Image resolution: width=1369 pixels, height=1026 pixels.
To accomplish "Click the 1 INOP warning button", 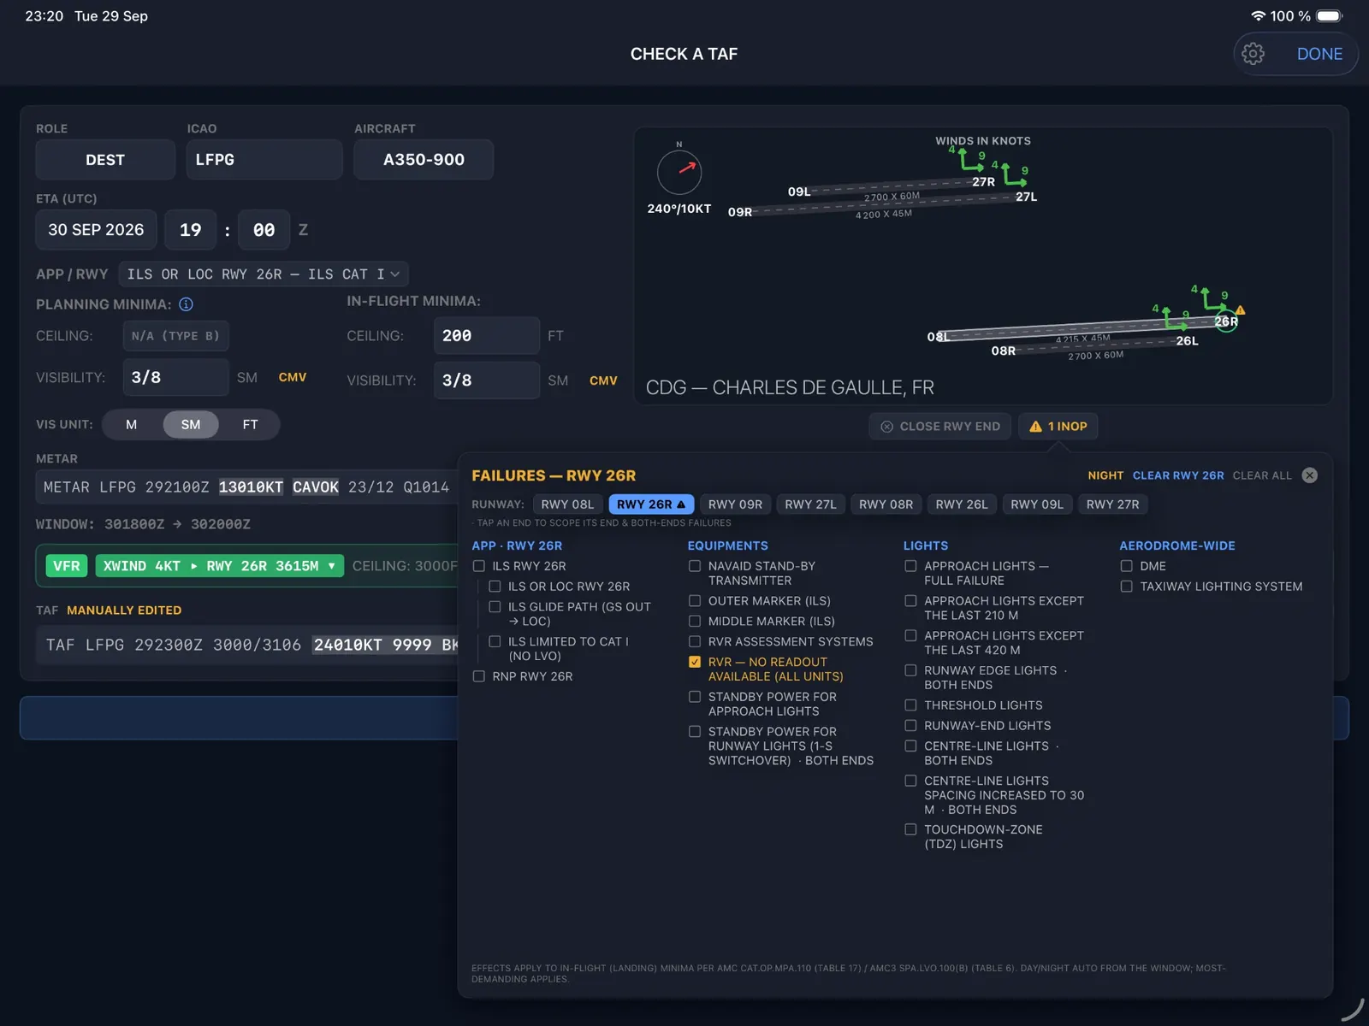I will [1058, 426].
